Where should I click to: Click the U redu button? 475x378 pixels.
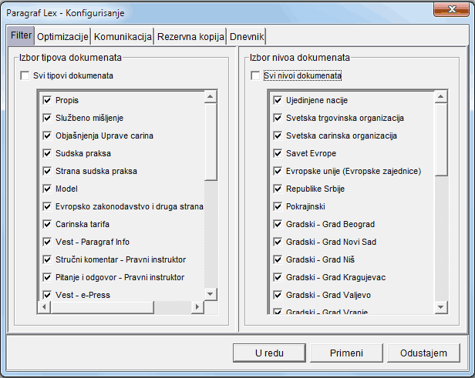coord(268,353)
